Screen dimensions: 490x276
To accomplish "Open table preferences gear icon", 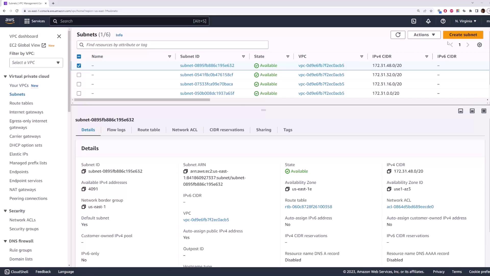I will 480,45.
